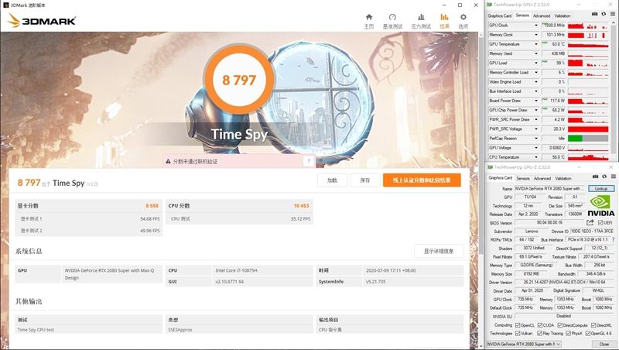The height and width of the screenshot is (350, 619).
Task: Toggle the OpenGL 4.6 checkbox
Action: (x=587, y=334)
